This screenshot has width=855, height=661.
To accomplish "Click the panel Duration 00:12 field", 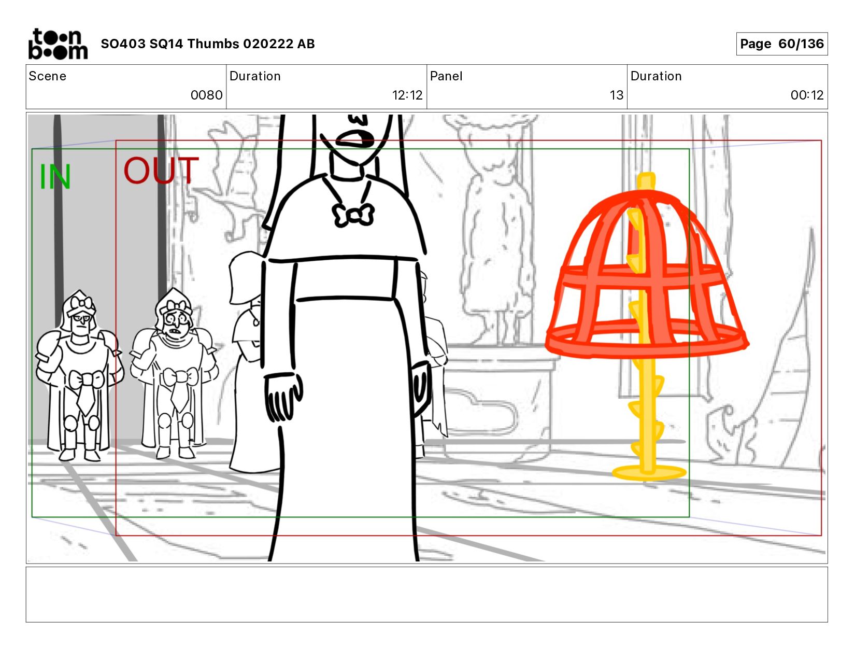I will pos(728,87).
